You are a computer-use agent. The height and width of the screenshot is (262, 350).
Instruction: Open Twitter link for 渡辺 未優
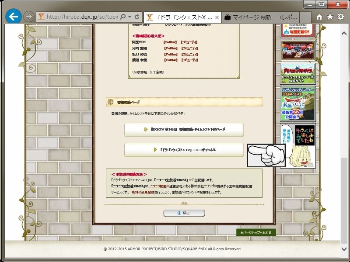coord(171,60)
